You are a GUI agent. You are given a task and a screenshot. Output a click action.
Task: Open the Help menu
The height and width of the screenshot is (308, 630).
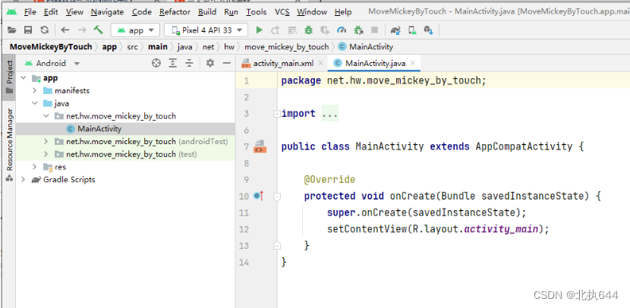click(343, 12)
